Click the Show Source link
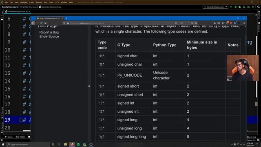Viewport: 261px width, 147px height. point(49,36)
